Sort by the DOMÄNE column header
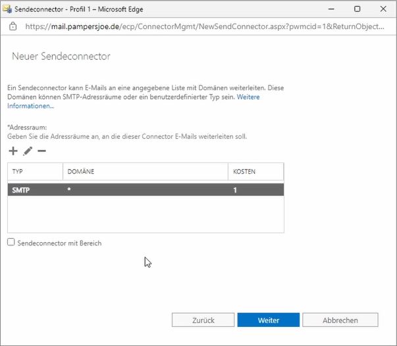 click(146, 172)
